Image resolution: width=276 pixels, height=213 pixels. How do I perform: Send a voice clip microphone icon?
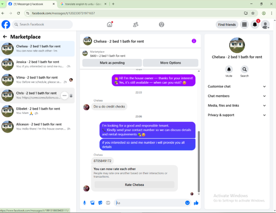[x=84, y=203]
